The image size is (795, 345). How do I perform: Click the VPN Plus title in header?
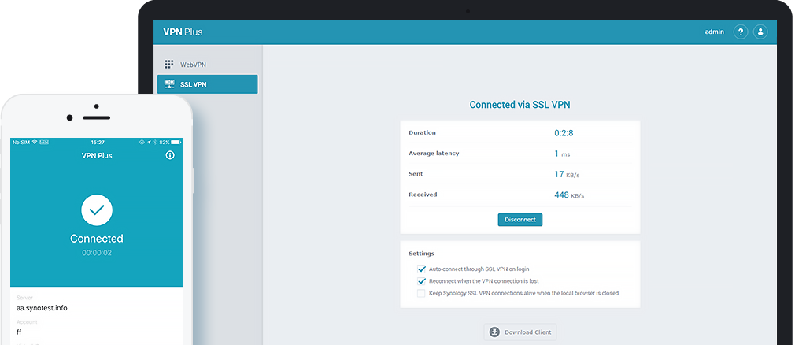(x=183, y=32)
